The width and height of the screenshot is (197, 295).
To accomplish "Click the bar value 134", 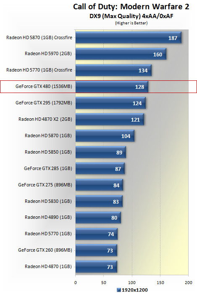I will (143, 71).
